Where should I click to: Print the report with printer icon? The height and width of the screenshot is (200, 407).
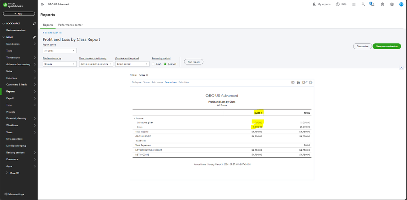click(299, 82)
